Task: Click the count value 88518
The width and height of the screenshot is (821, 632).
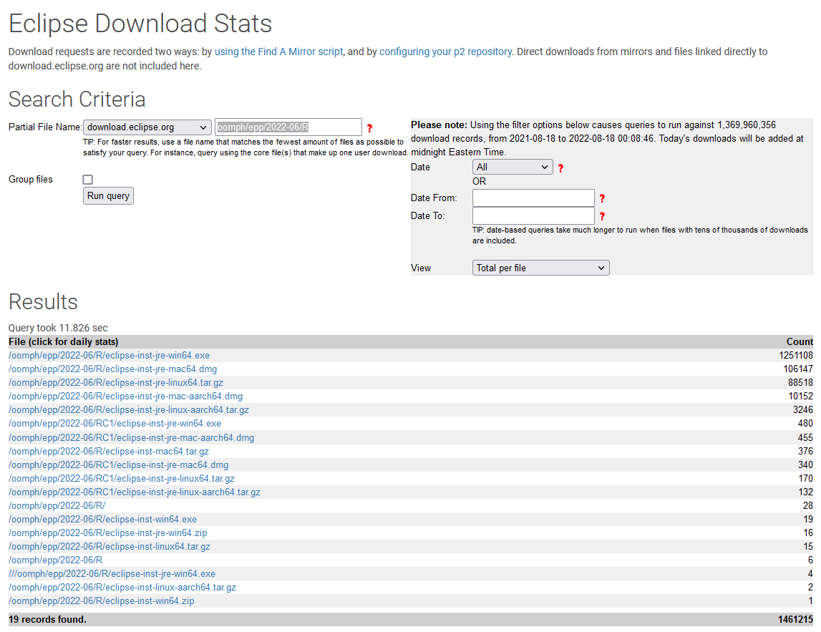Action: click(800, 383)
